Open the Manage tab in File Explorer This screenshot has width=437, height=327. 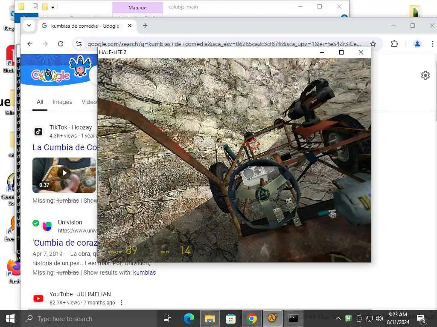(x=137, y=8)
